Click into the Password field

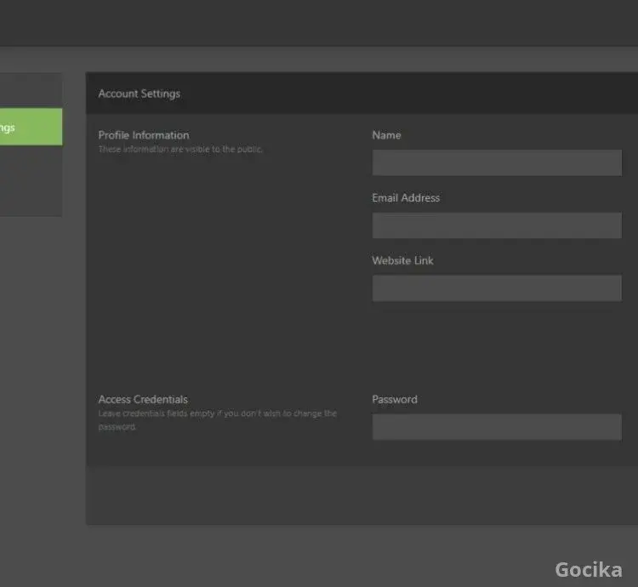(497, 427)
